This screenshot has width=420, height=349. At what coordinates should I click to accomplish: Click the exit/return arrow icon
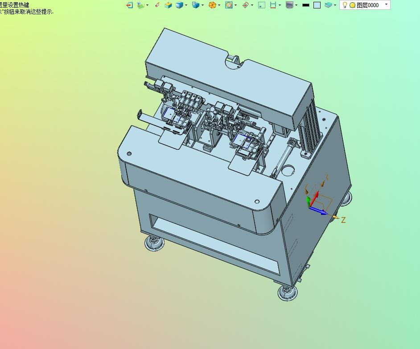tap(130, 5)
